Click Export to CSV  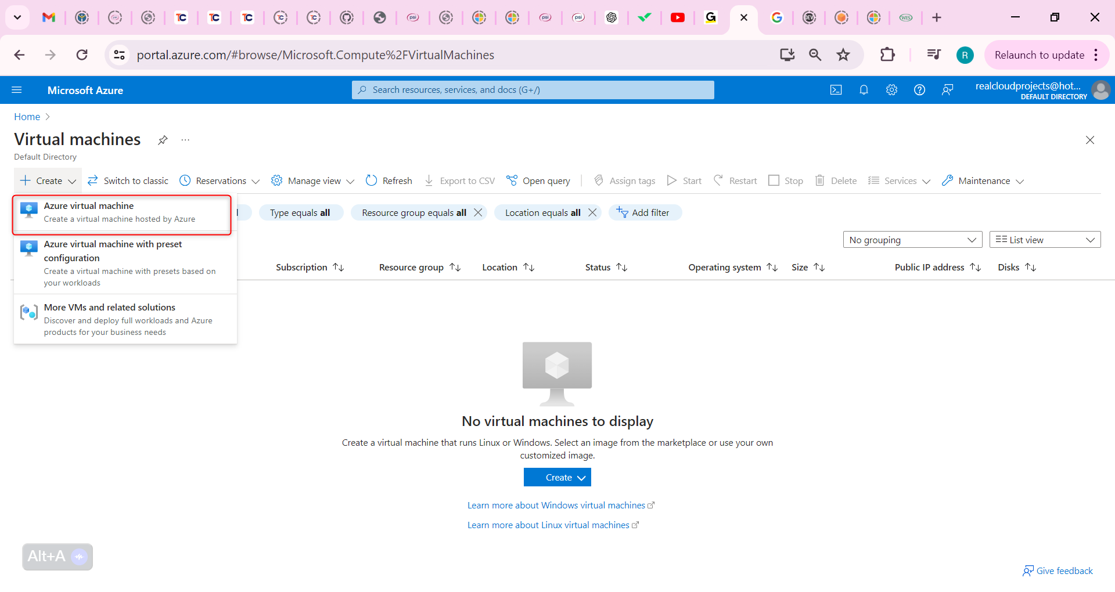click(x=459, y=181)
